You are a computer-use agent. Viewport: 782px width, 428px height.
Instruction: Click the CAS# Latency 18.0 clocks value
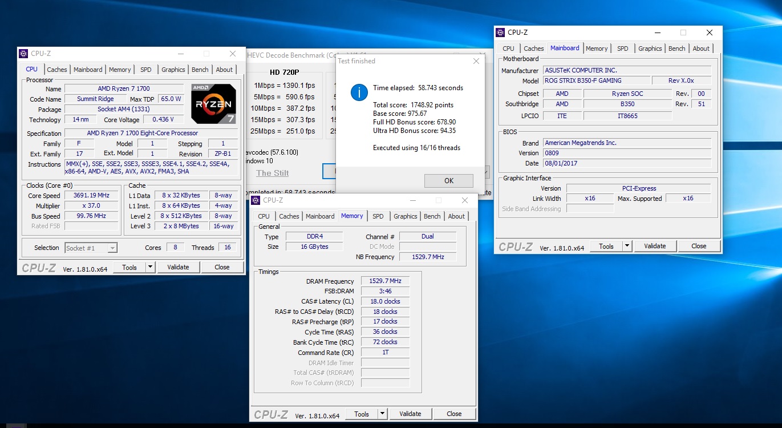pos(386,301)
